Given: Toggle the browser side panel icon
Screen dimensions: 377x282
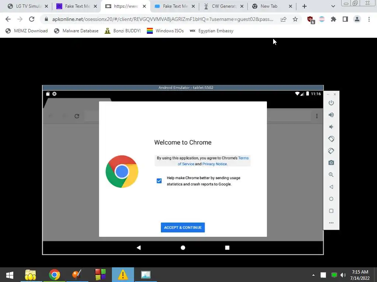Looking at the screenshot, I should (345, 19).
